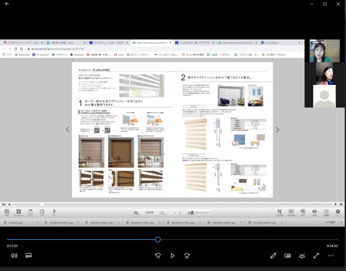Close the downloads bar
The width and height of the screenshot is (346, 271).
click(x=341, y=223)
